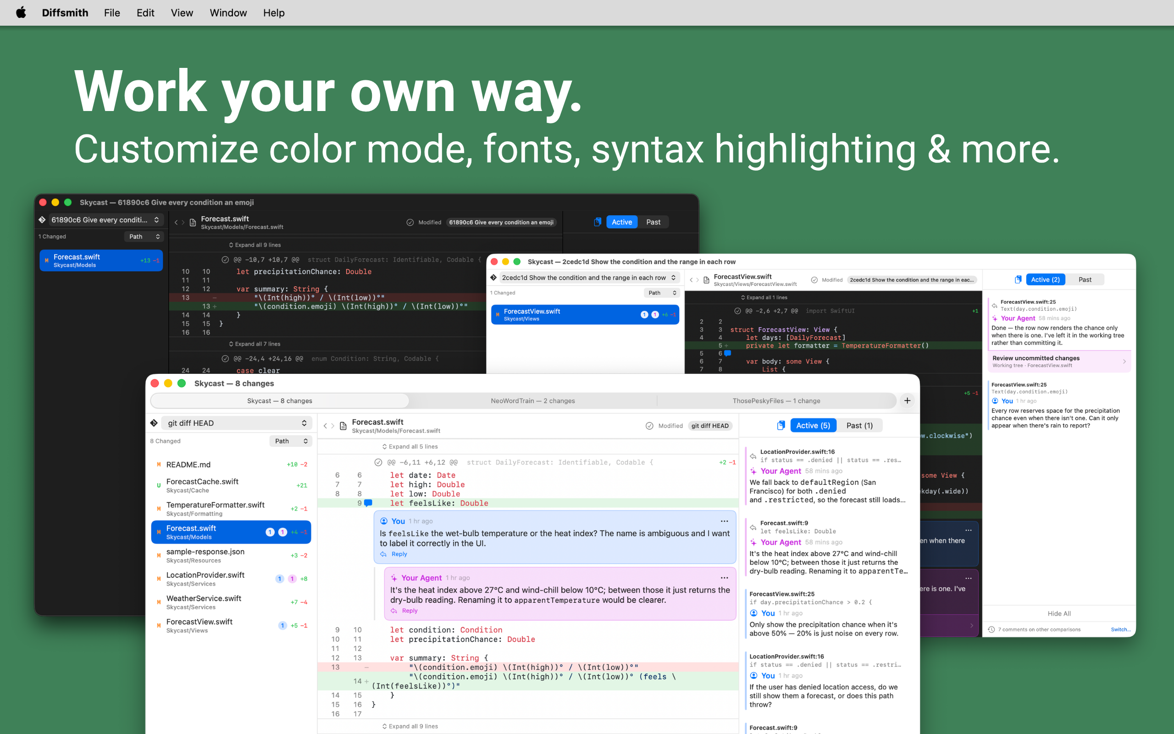The image size is (1174, 734).
Task: Open the Help menu
Action: click(x=274, y=13)
